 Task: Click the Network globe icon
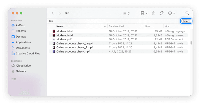pos(13,71)
